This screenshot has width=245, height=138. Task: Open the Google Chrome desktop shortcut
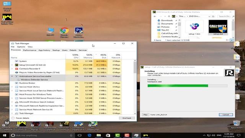pos(64,32)
